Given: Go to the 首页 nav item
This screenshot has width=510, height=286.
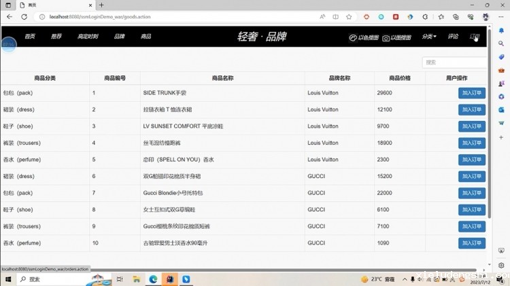Looking at the screenshot, I should pyautogui.click(x=30, y=37).
